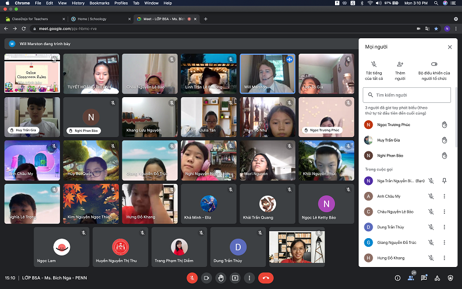Image resolution: width=462 pixels, height=289 pixels.
Task: Click the present screen button
Action: pyautogui.click(x=235, y=277)
